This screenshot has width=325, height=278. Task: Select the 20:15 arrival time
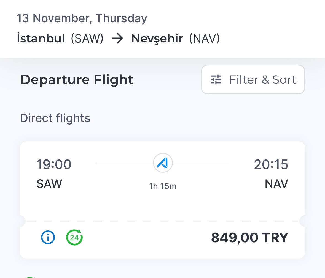point(271,164)
